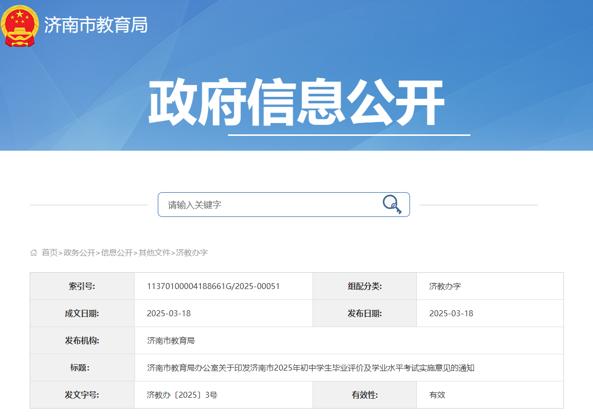
Task: Click the 发布机构 label cell
Action: [82, 341]
